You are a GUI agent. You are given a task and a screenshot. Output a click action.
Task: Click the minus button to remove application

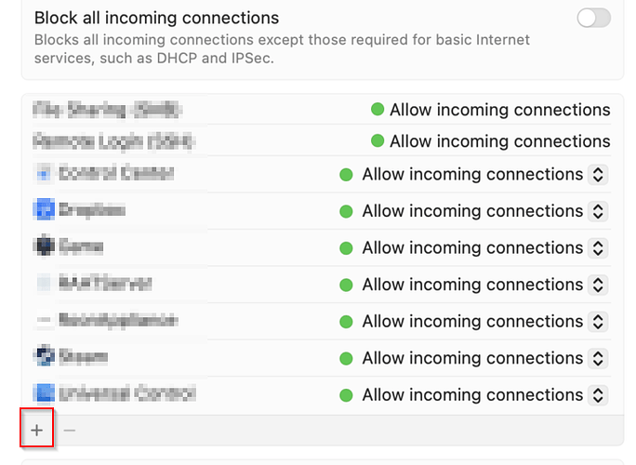point(70,430)
